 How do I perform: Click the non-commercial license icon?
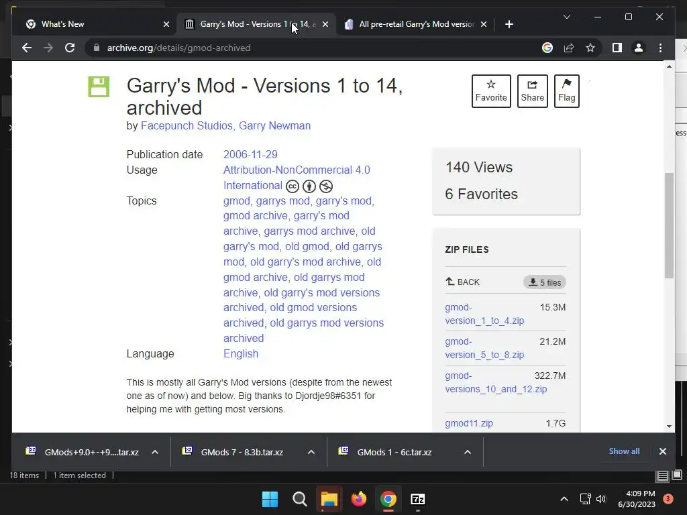point(326,186)
